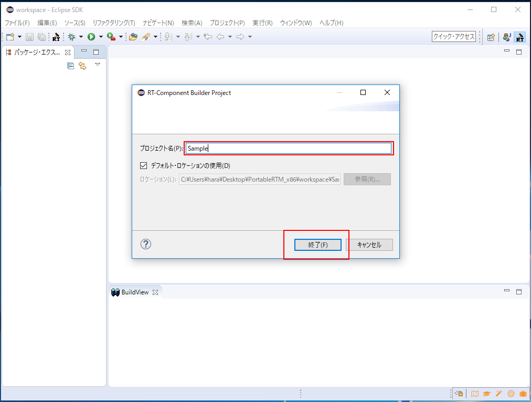Open the Next Annotation dropdown arrow
Image resolution: width=531 pixels, height=402 pixels.
point(178,37)
